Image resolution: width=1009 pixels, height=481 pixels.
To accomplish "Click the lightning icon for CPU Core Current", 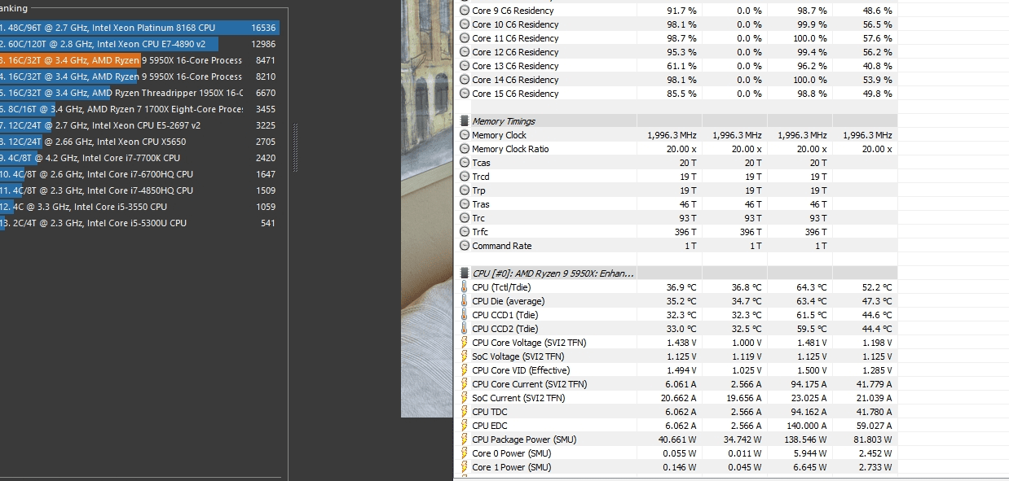I will [465, 384].
